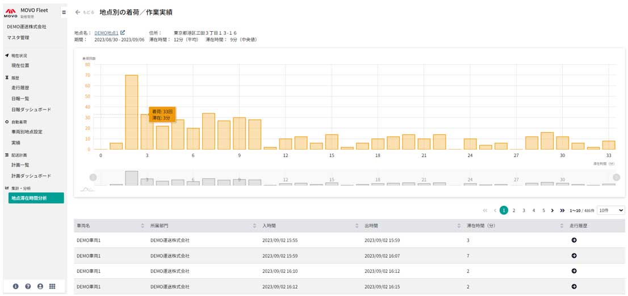Open the DEMO地点1 link
The width and height of the screenshot is (628, 296).
point(107,33)
